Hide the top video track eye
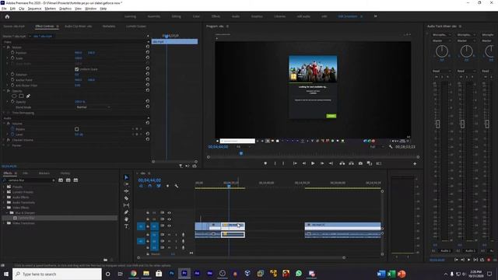This screenshot has height=280, width=498. tap(169, 212)
